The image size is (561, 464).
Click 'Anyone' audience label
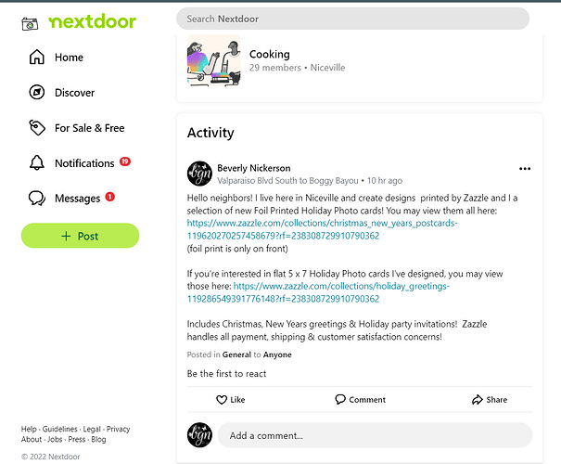pos(277,354)
